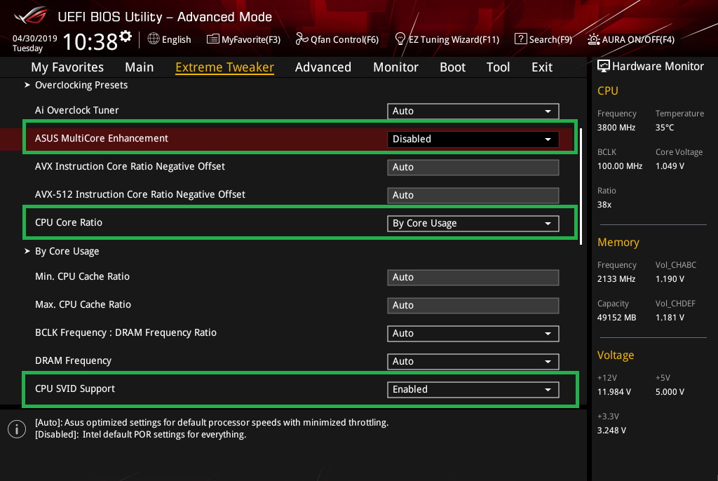718x481 pixels.
Task: Click Vol_CHABC value 1.190 V
Action: coord(670,278)
